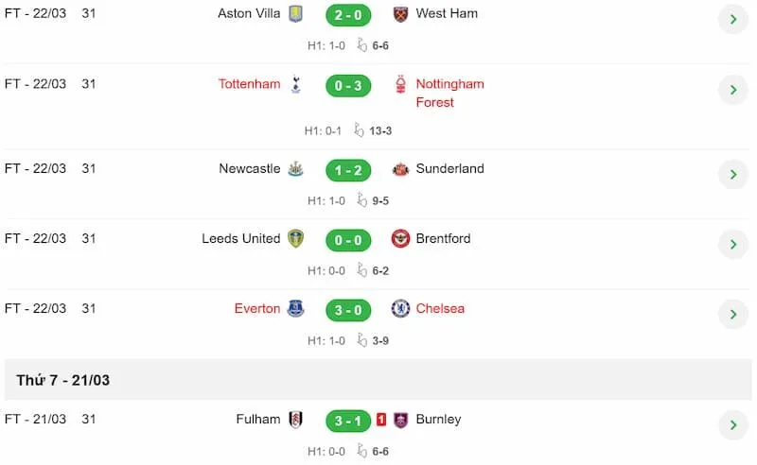Click the Sunderland club crest
The height and width of the screenshot is (465, 757).
pos(401,169)
